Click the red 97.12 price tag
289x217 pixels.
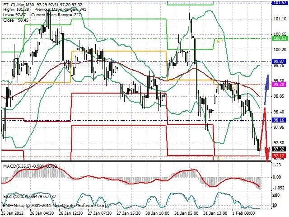[279, 156]
